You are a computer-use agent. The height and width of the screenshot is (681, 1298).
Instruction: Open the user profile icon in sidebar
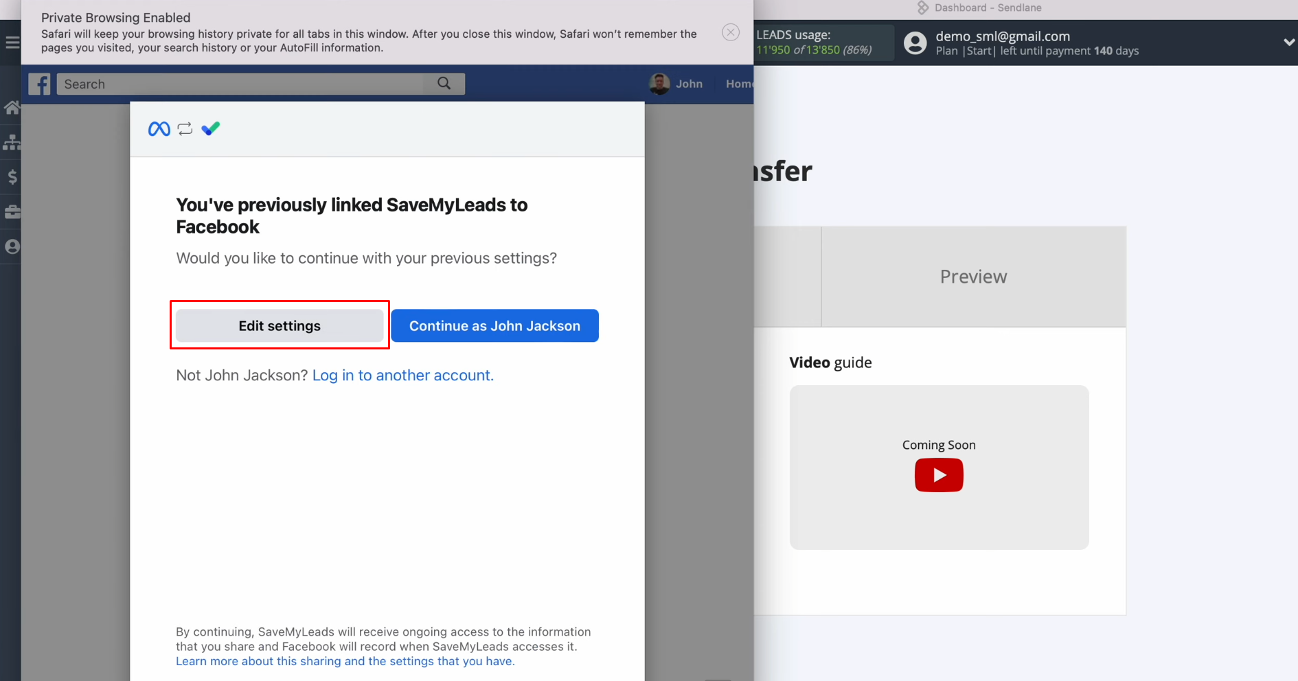point(12,246)
